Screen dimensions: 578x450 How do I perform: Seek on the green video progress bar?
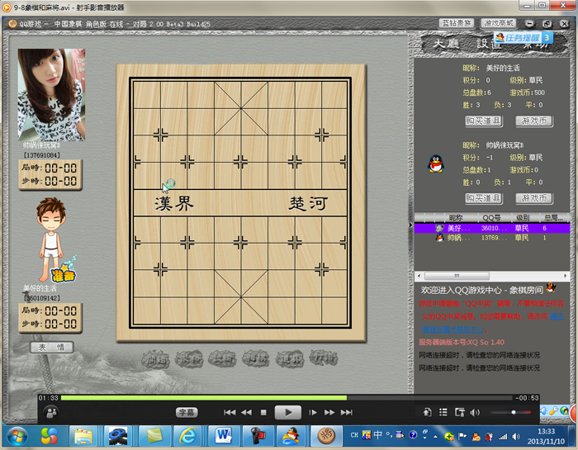click(x=203, y=398)
